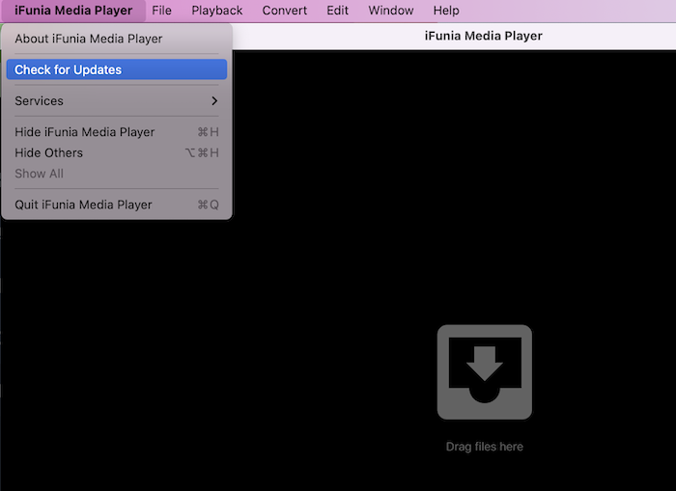Screen dimensions: 676x491
Task: Click the iFunia Media Player window title
Action: 483,36
